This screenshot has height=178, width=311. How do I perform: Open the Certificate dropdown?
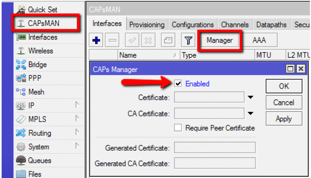[x=250, y=97]
